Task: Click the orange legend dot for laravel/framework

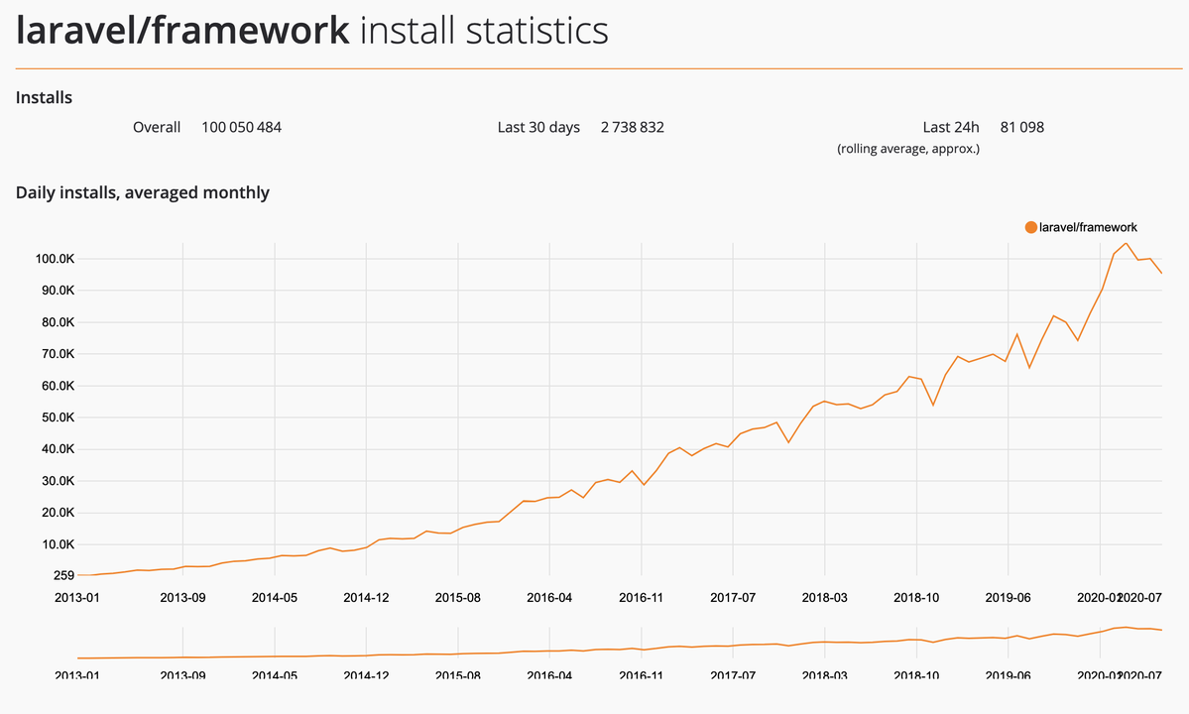Action: pos(1030,227)
